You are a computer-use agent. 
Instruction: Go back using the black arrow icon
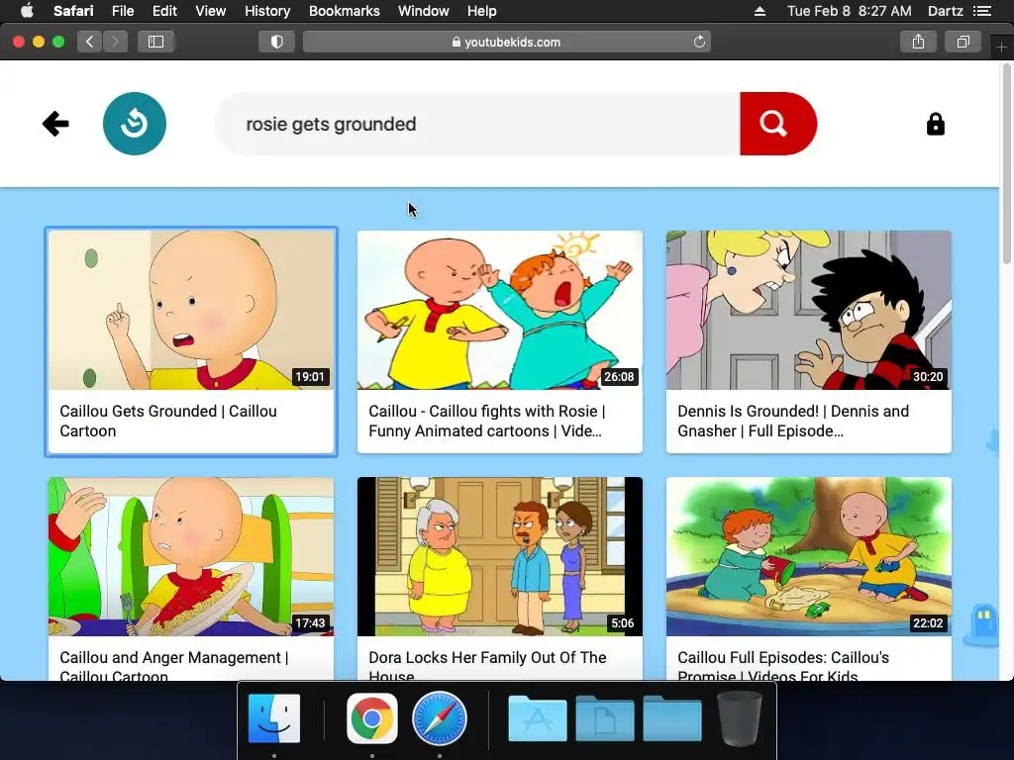coord(55,124)
